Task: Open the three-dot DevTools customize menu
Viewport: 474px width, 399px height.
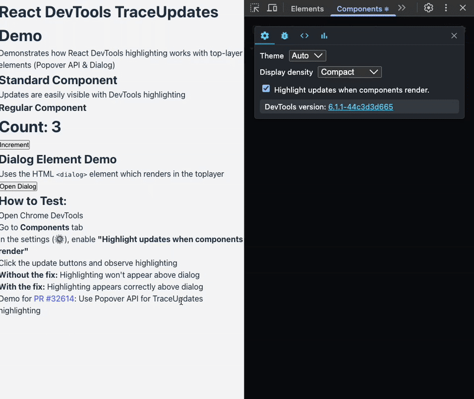Action: coord(446,8)
